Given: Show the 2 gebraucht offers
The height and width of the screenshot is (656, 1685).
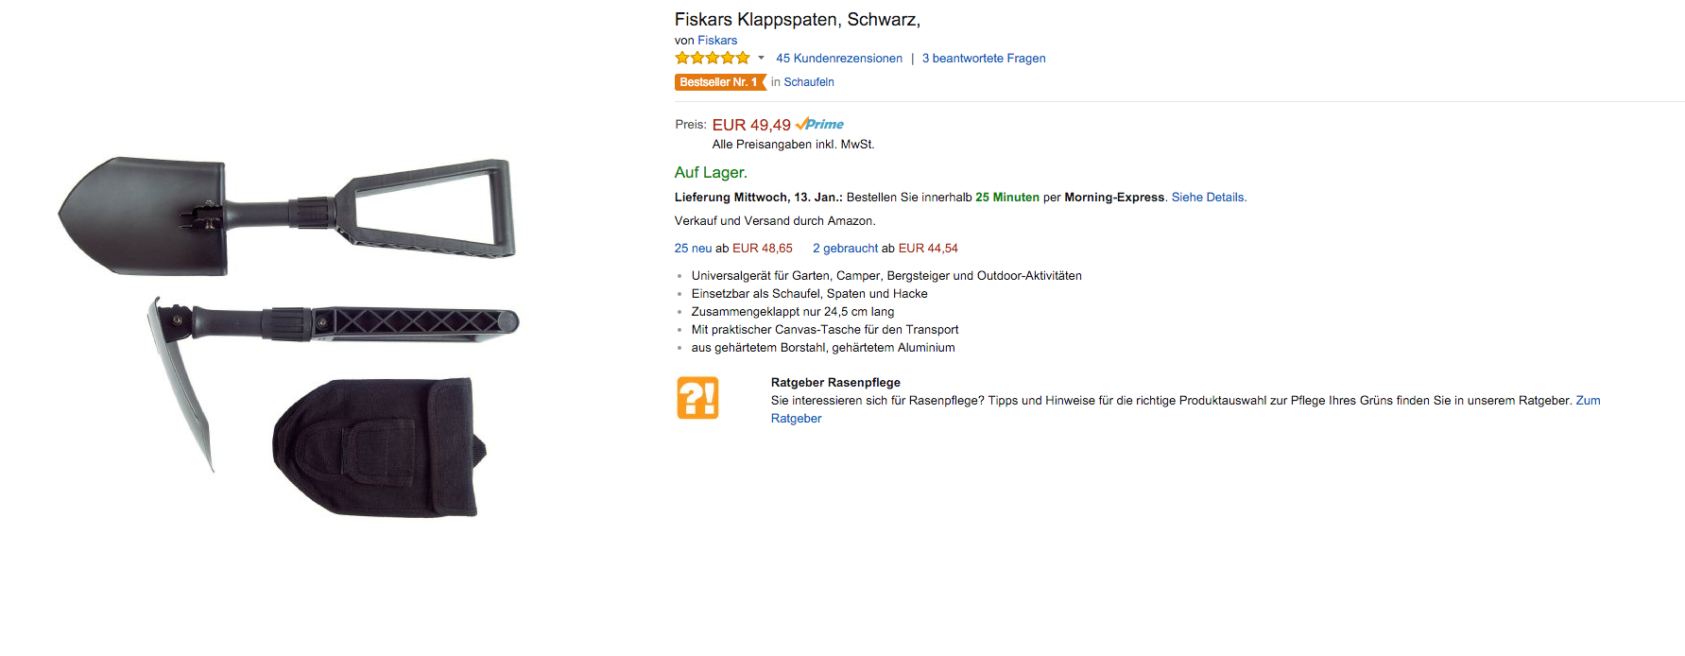Looking at the screenshot, I should pos(846,249).
